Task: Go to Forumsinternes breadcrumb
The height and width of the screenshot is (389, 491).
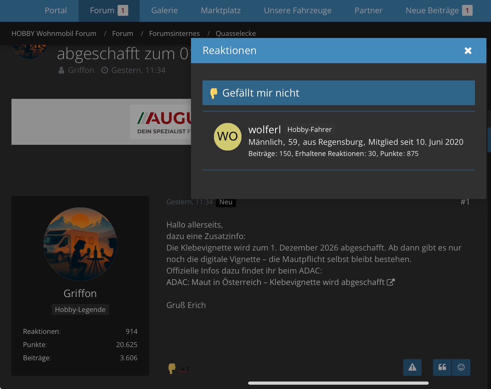Action: tap(174, 34)
